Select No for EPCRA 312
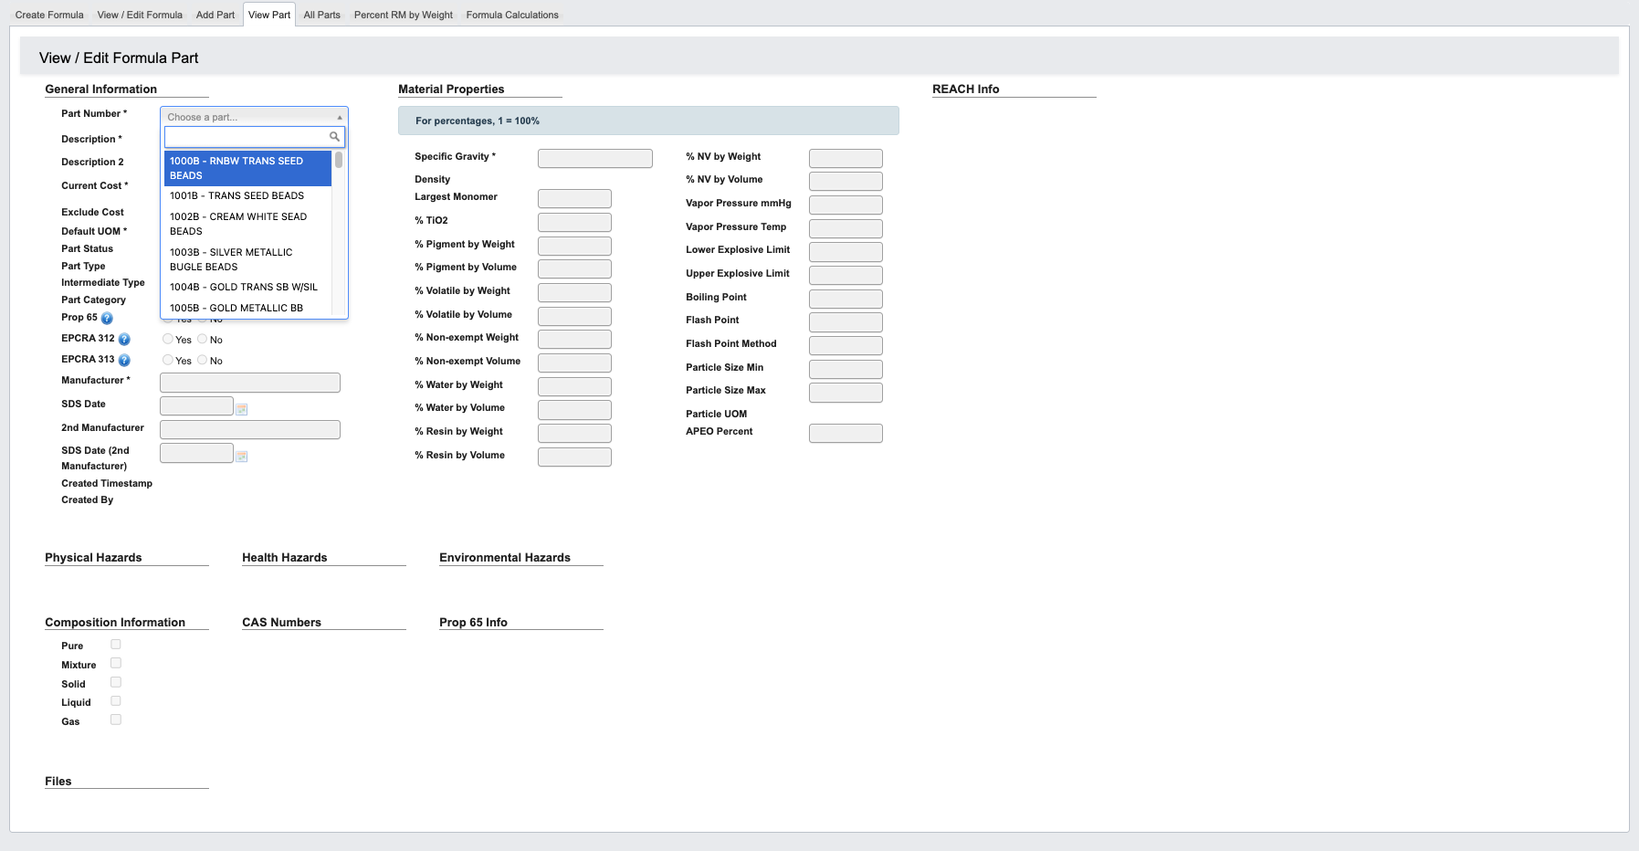1639x851 pixels. pyautogui.click(x=203, y=339)
